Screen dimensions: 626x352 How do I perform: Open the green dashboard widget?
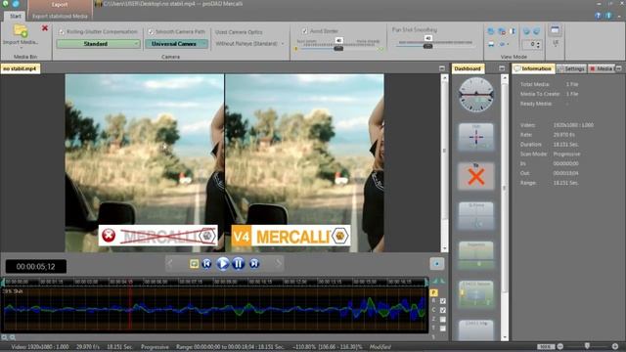coord(476,255)
